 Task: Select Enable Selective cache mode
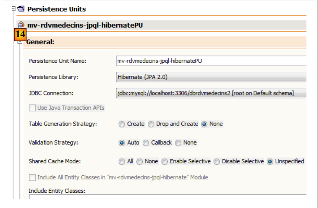point(165,162)
